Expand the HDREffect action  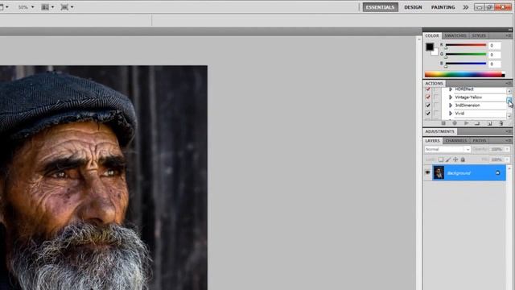click(x=451, y=89)
